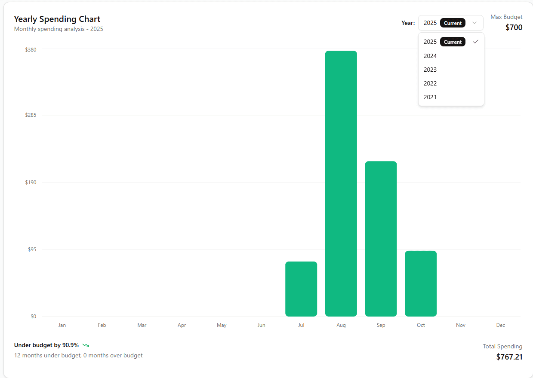Click the September spending bar
Image resolution: width=533 pixels, height=378 pixels.
(x=381, y=238)
